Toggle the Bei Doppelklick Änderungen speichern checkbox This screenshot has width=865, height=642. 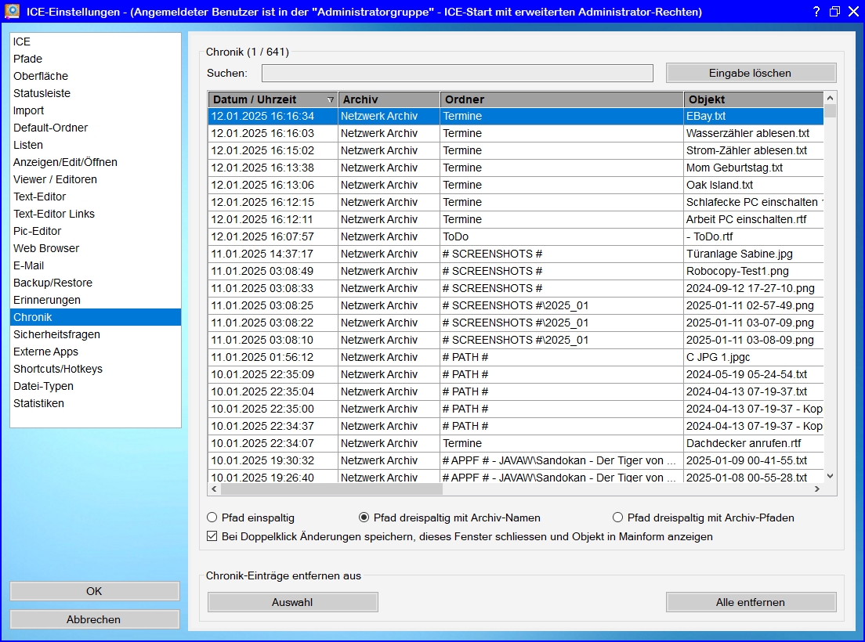pyautogui.click(x=212, y=536)
